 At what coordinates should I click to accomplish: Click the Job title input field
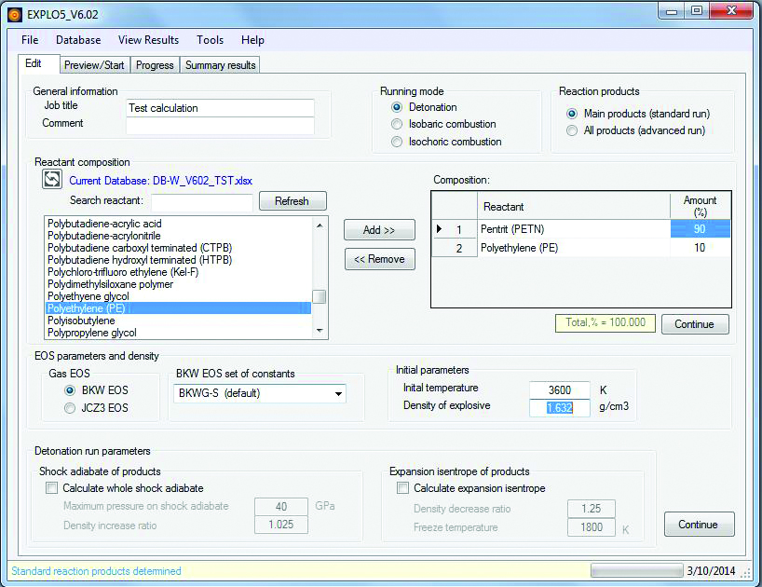tap(220, 108)
